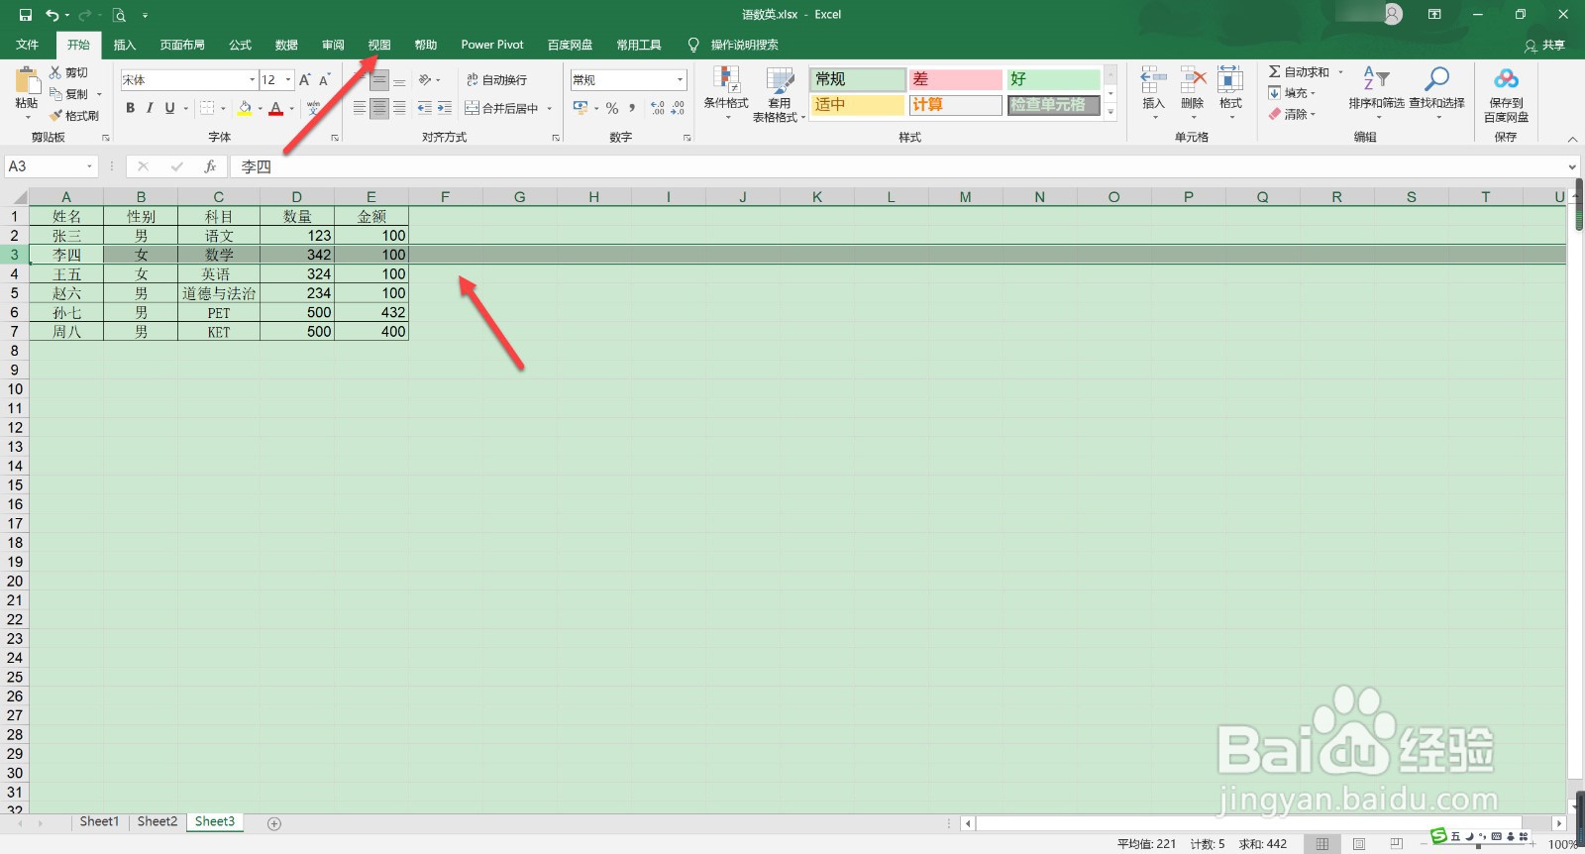This screenshot has height=854, width=1585.
Task: Add a new sheet with plus button
Action: pos(274,823)
